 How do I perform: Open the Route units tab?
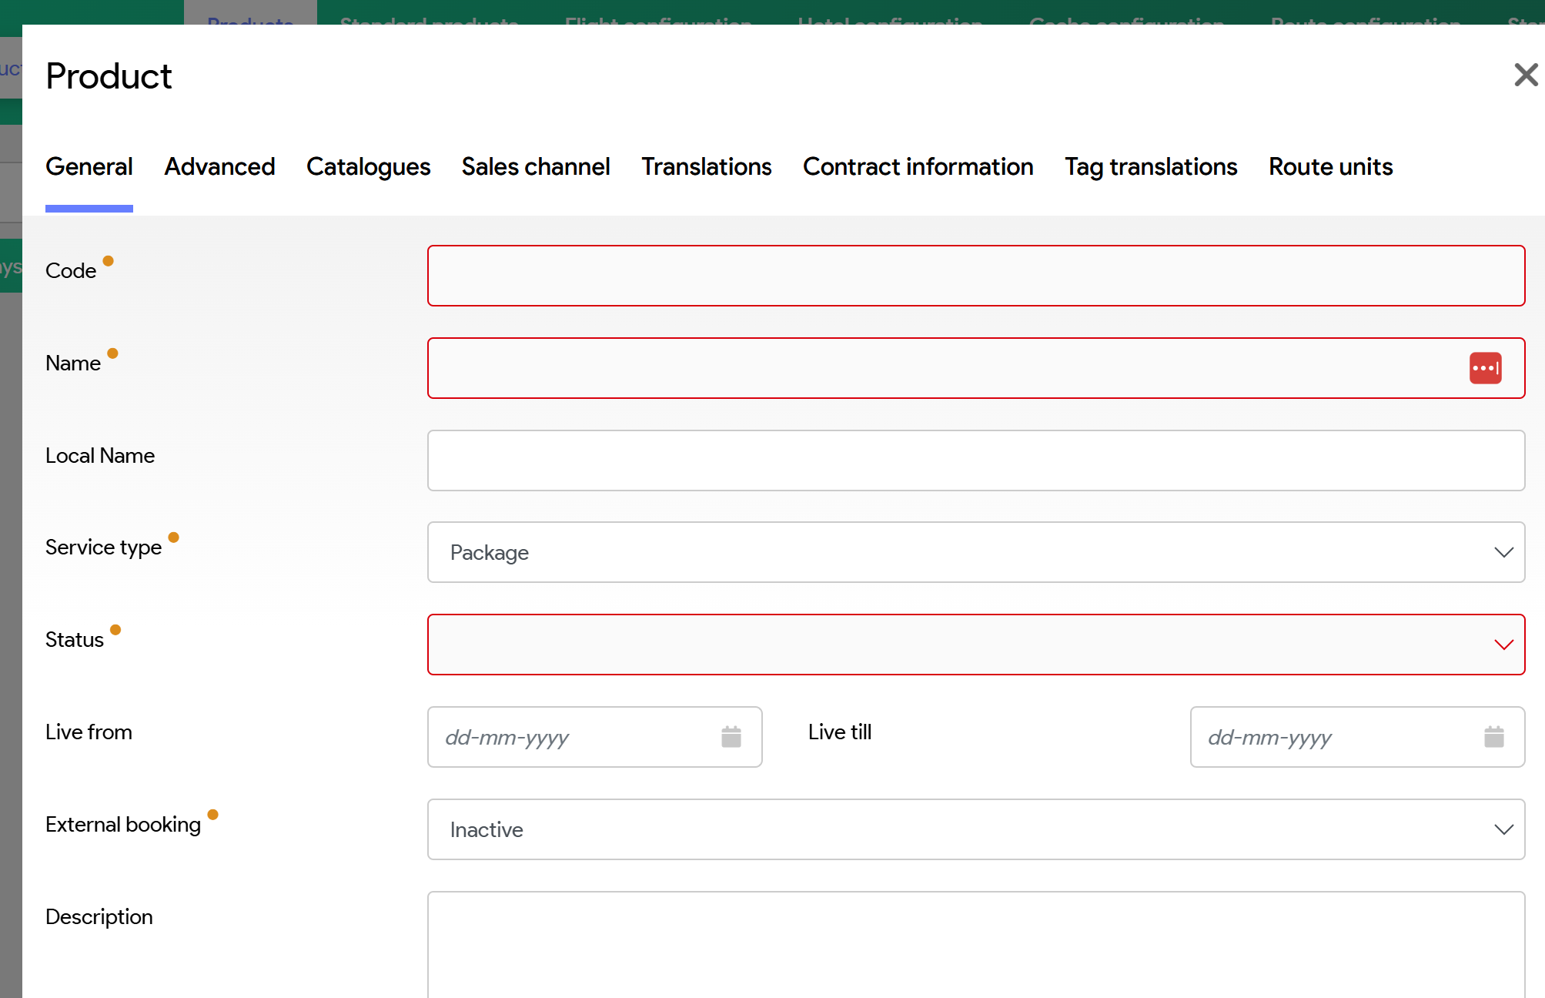tap(1330, 167)
